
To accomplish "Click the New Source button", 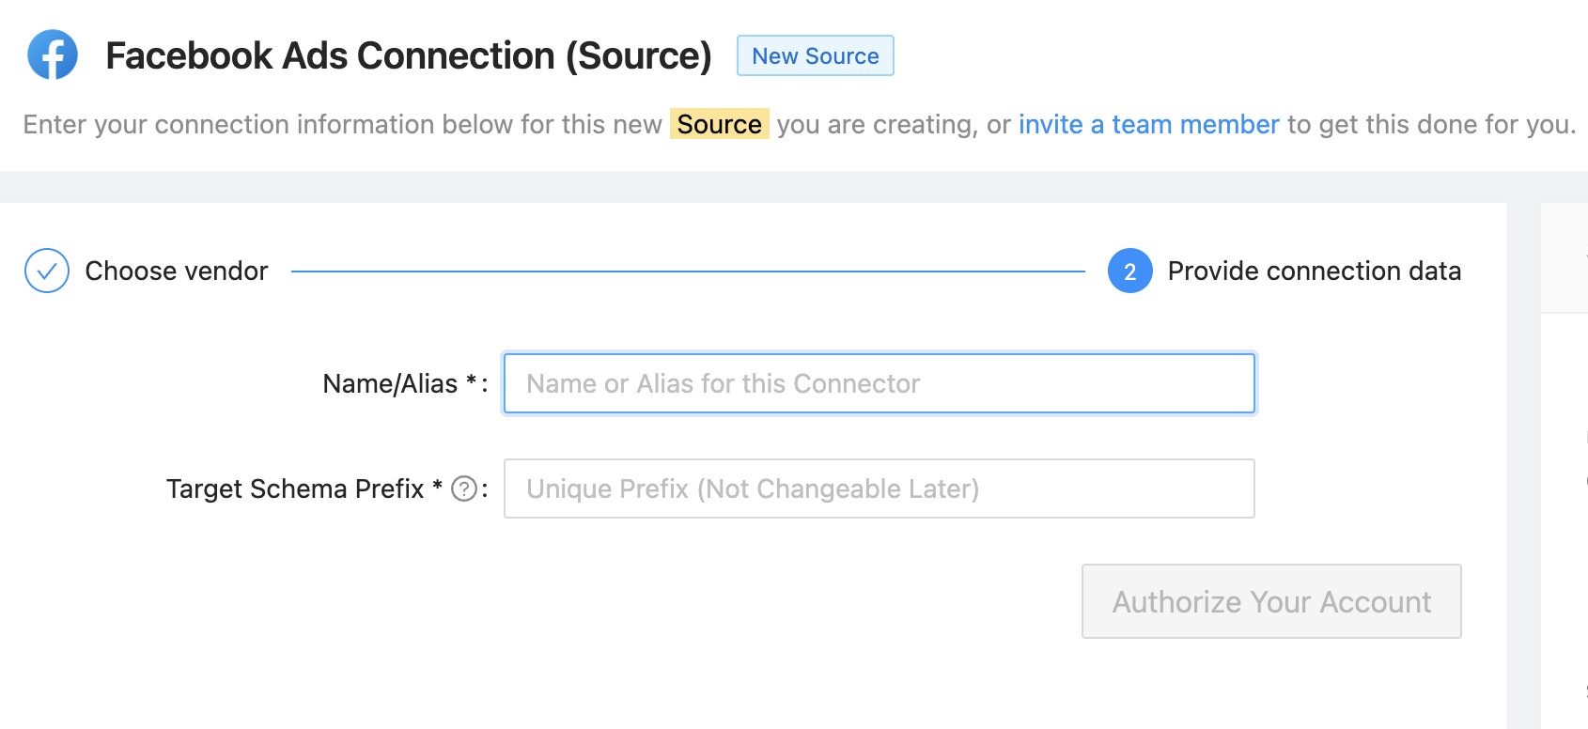I will click(x=815, y=55).
